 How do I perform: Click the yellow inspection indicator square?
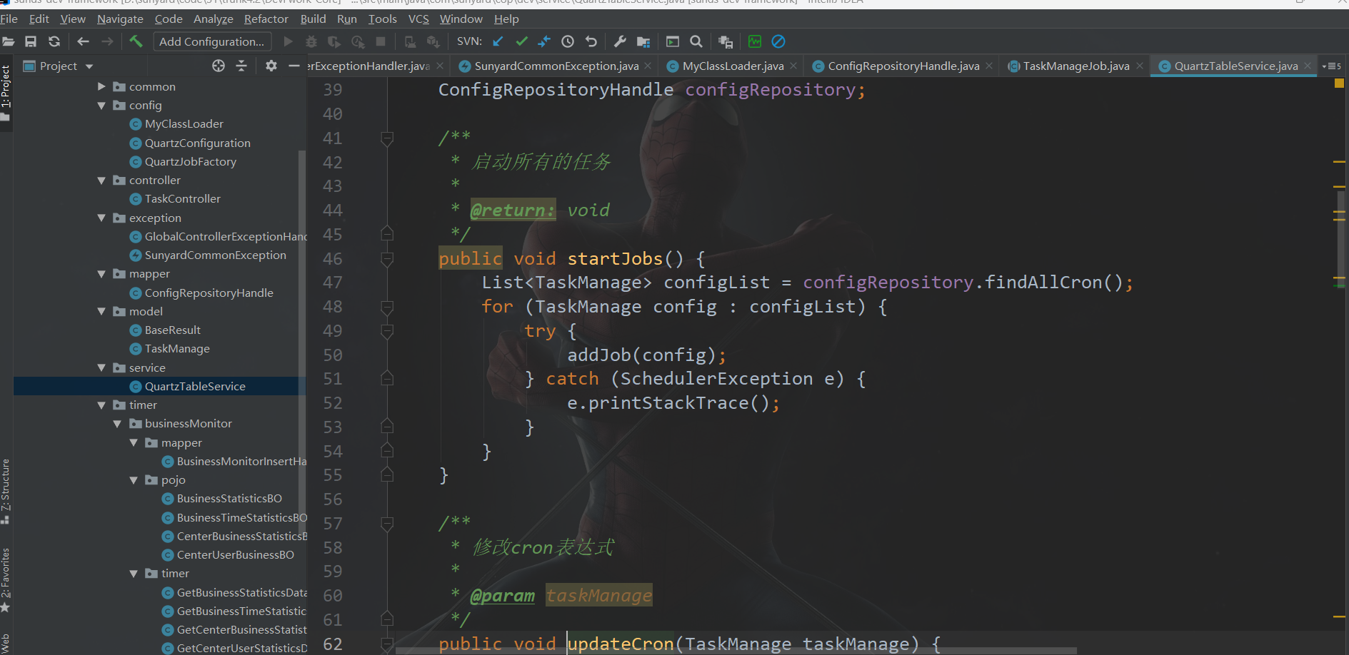click(x=1339, y=83)
